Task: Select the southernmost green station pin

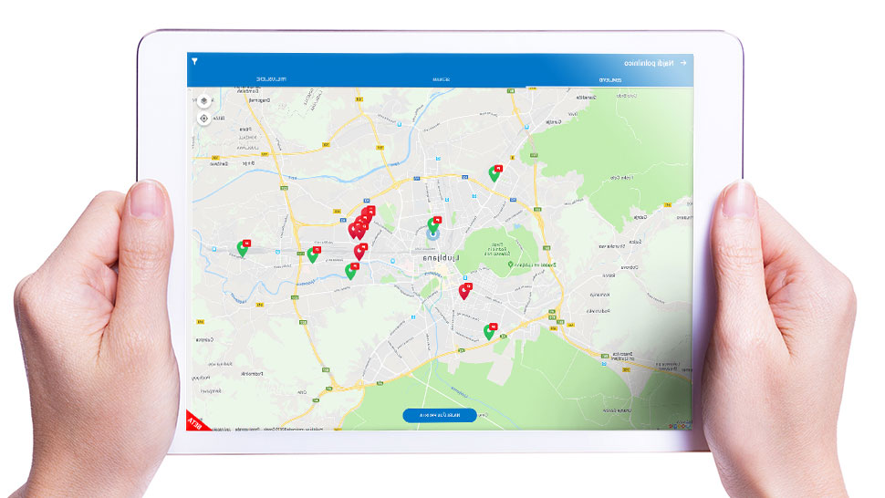Action: click(489, 332)
